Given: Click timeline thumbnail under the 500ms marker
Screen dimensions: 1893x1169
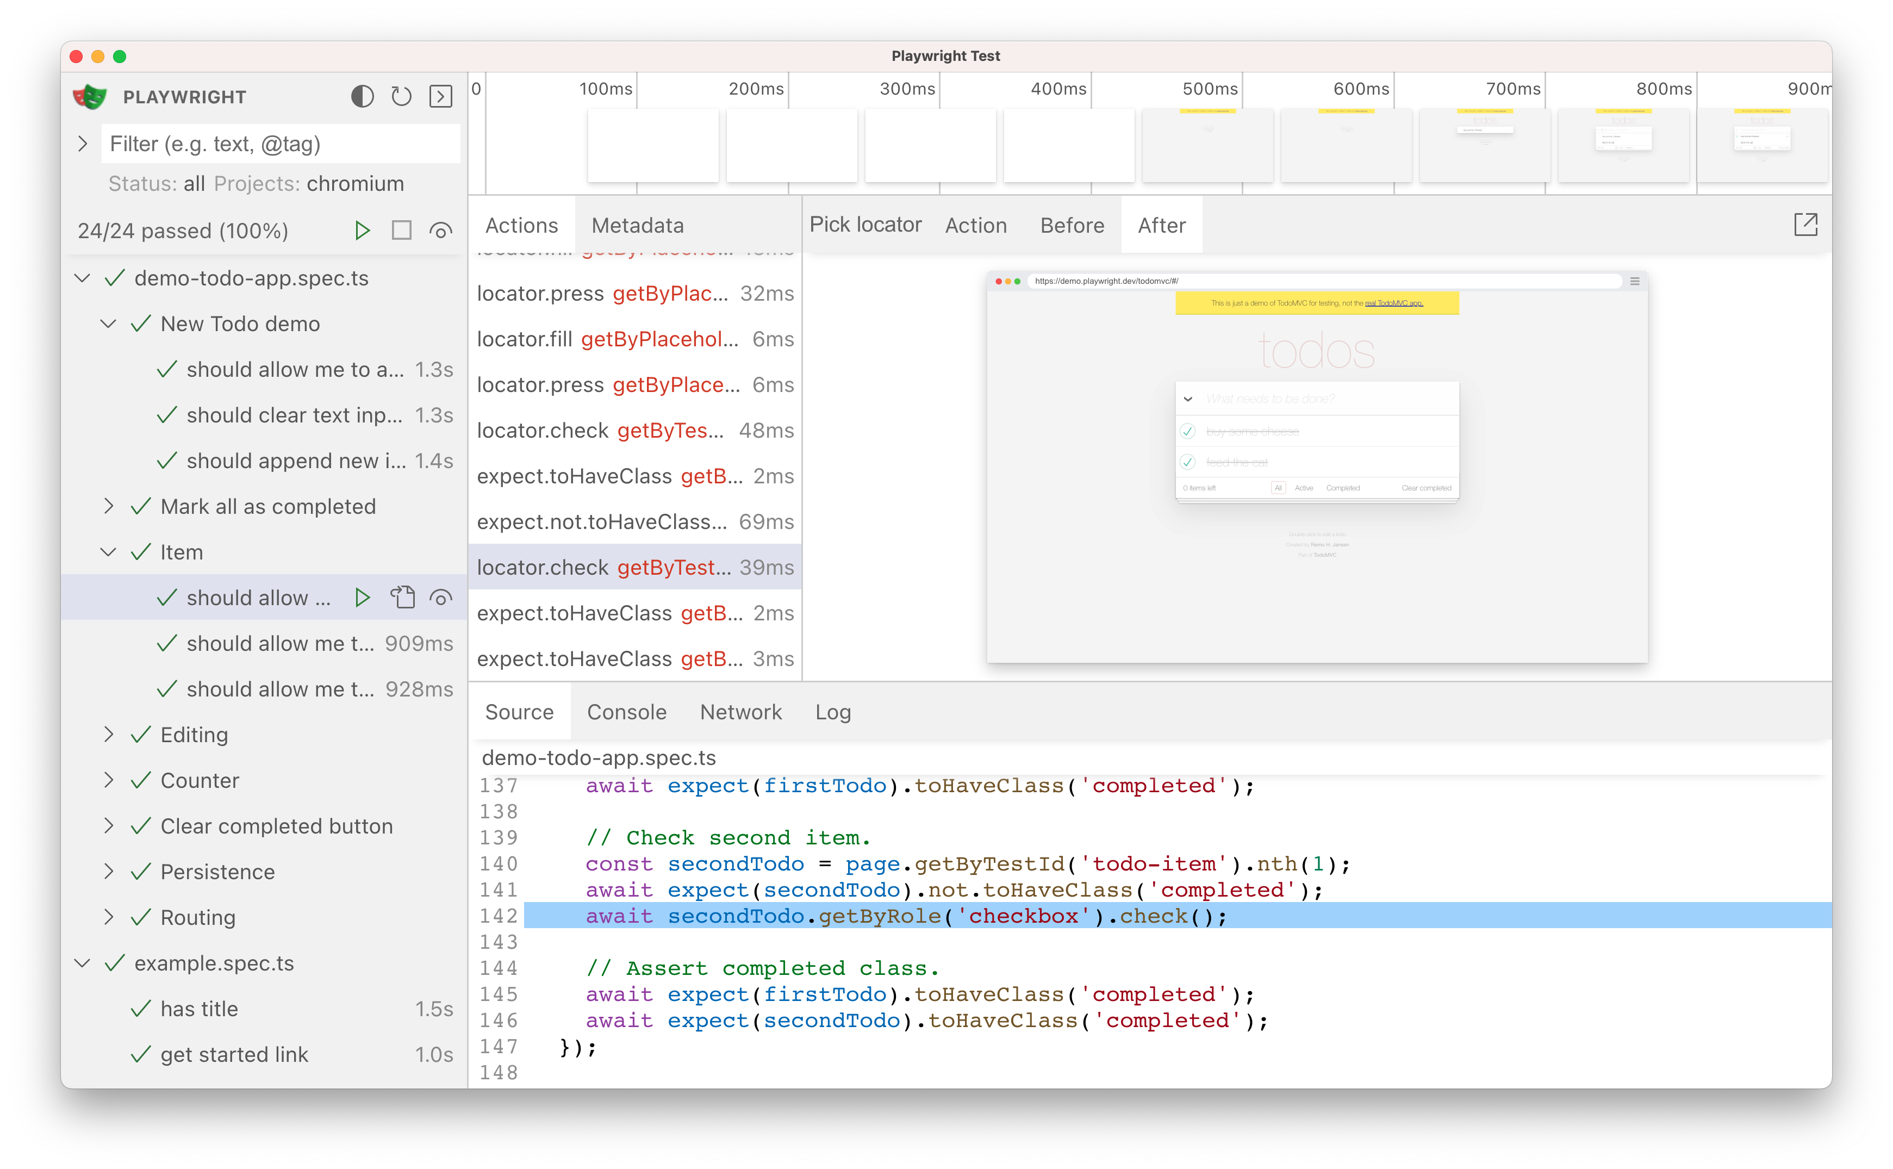Looking at the screenshot, I should pyautogui.click(x=1207, y=145).
